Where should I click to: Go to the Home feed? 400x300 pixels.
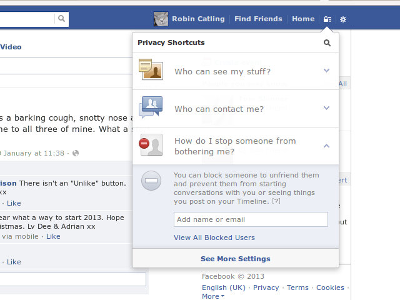point(303,19)
